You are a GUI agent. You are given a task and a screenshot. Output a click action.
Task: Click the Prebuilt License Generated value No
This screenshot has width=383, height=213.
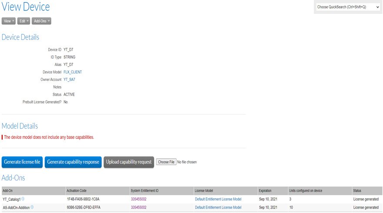click(66, 102)
